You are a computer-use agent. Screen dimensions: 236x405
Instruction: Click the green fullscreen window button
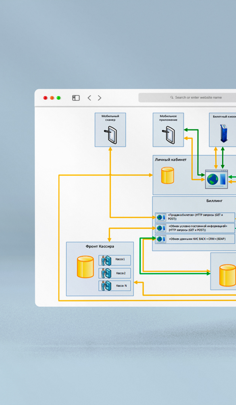pos(59,98)
